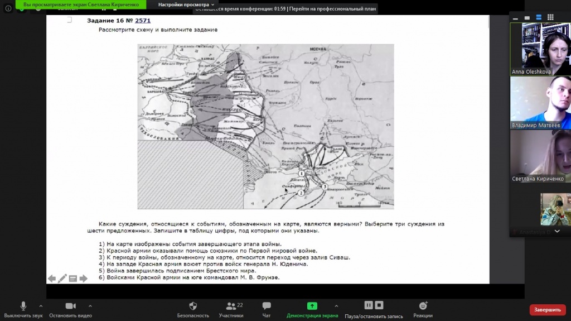Select the pen annotation tool on slide
571x321 pixels.
pos(62,279)
